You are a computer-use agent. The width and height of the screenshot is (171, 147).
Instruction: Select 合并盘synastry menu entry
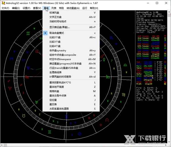(71, 50)
